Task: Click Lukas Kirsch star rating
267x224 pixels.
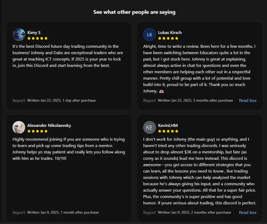Action: click(168, 38)
